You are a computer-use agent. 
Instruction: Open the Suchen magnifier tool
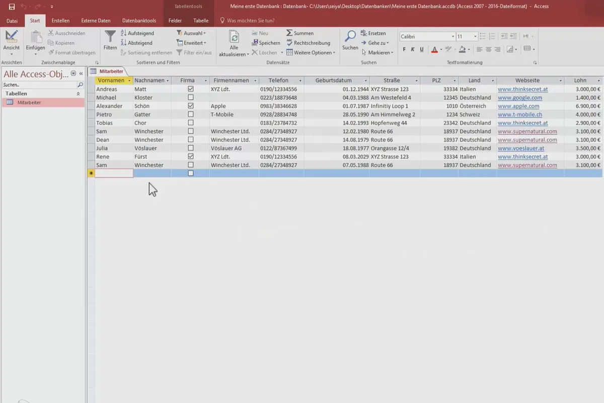350,36
